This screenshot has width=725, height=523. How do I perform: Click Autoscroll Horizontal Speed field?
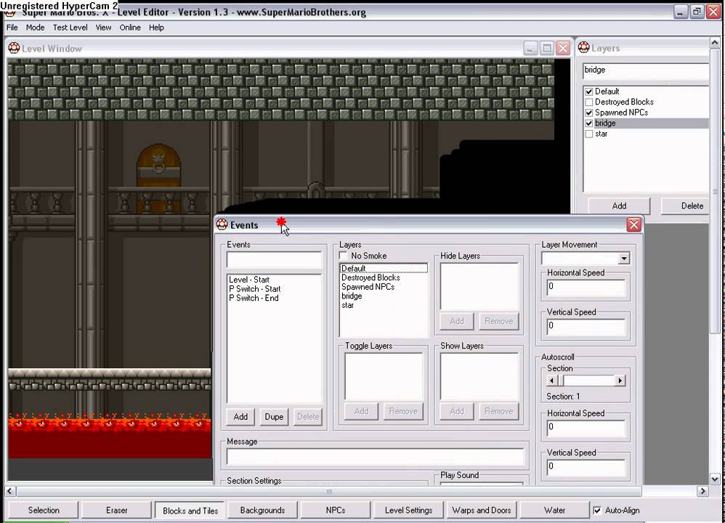[586, 428]
